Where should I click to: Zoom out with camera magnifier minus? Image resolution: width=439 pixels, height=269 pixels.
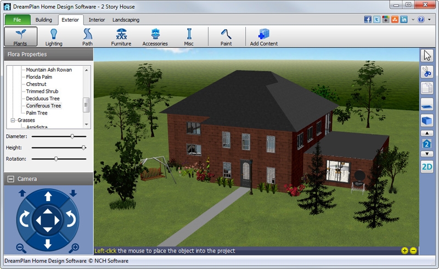(x=21, y=248)
